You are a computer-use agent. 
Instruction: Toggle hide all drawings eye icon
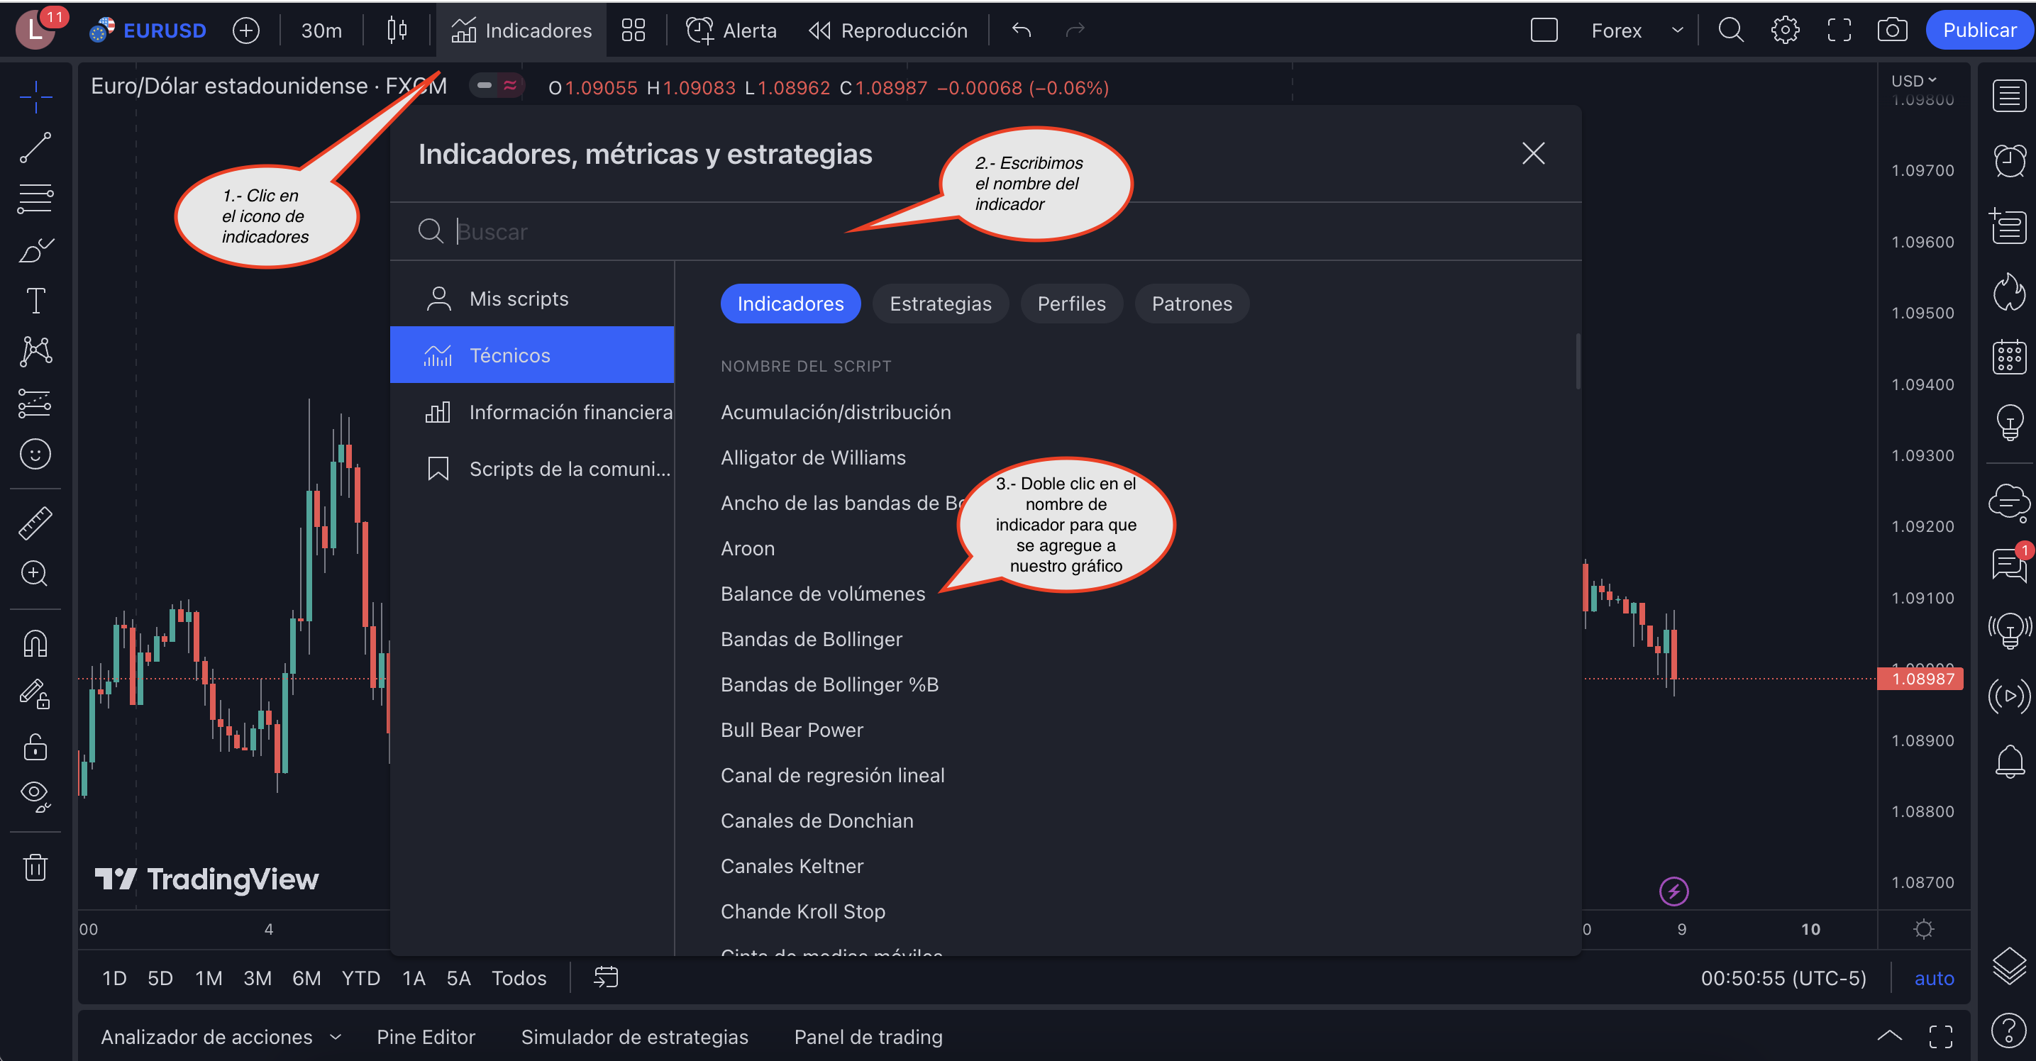pos(35,796)
